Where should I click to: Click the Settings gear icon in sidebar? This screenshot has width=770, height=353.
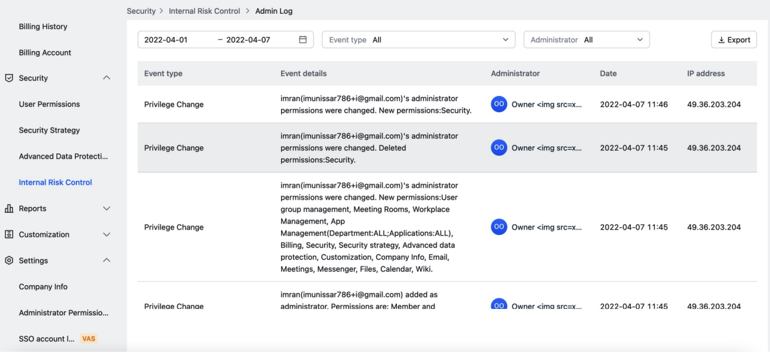pyautogui.click(x=9, y=261)
